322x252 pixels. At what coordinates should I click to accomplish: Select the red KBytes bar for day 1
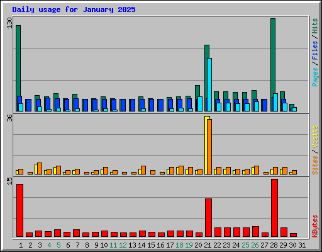(x=19, y=210)
